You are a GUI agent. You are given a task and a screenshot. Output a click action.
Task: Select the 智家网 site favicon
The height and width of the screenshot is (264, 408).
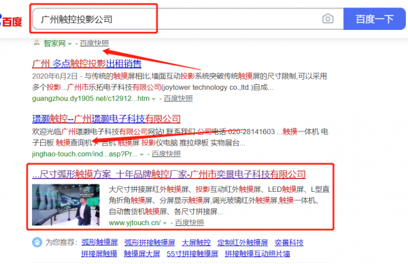(x=37, y=43)
